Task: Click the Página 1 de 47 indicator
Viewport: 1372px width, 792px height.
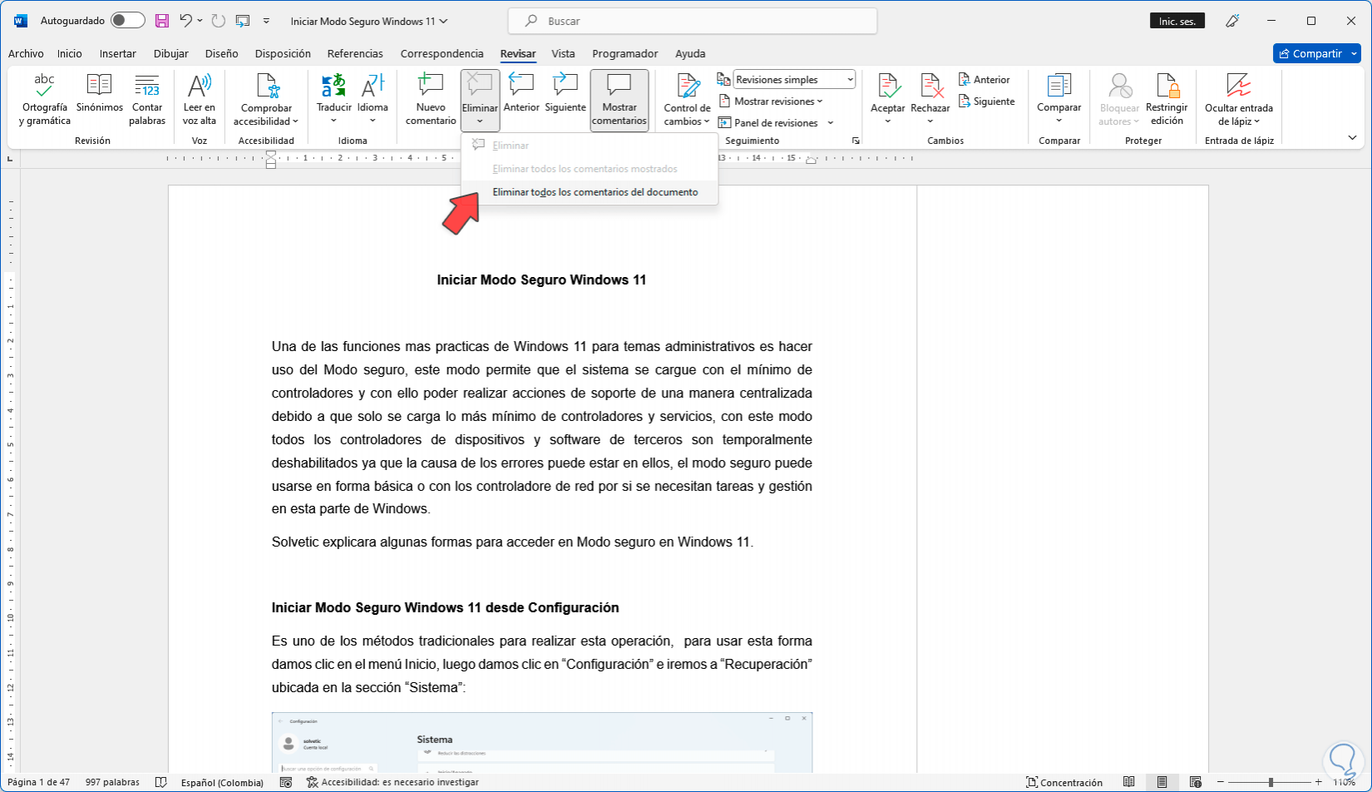Action: click(x=38, y=782)
